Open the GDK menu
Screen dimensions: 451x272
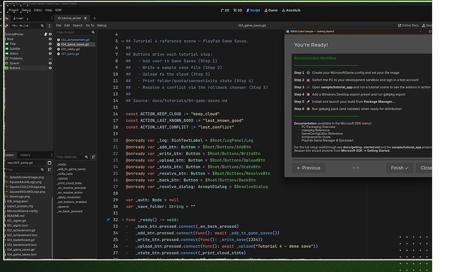click(59, 10)
